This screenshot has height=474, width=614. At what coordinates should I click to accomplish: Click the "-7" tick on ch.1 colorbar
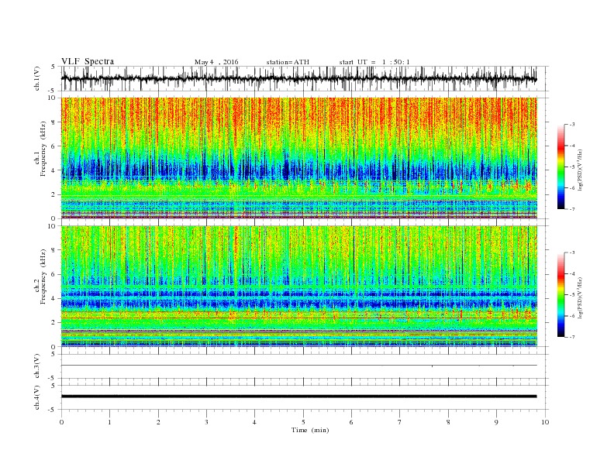click(571, 209)
